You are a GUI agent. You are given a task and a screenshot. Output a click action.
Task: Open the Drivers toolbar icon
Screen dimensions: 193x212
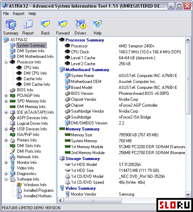pyautogui.click(x=80, y=24)
